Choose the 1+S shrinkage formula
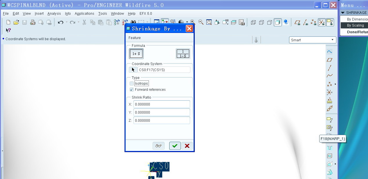The image size is (368, 179). [x=136, y=53]
